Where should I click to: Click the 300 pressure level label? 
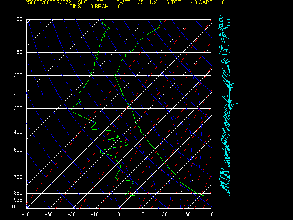[18, 108]
